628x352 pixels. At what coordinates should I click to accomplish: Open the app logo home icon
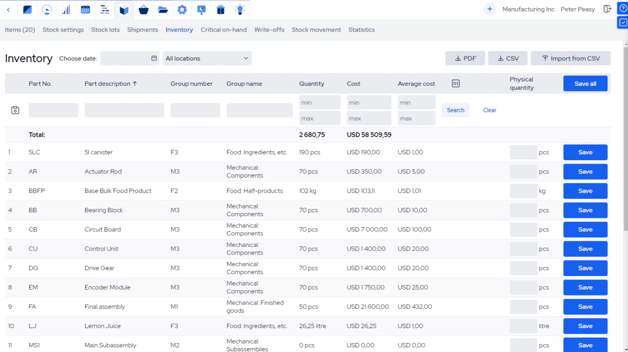click(27, 9)
